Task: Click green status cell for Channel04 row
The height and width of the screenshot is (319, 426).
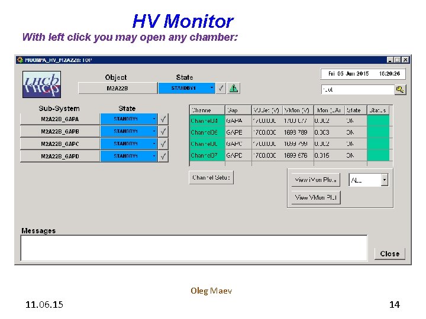Action: 378,121
